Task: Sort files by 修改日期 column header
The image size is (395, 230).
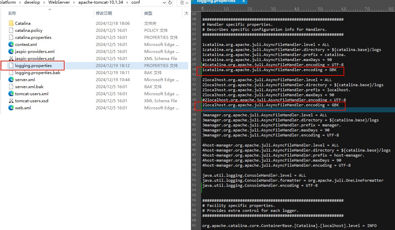Action: (x=104, y=13)
